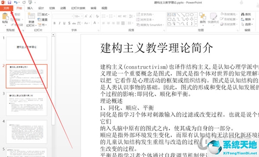Choose the triangle shape in the gallery
This screenshot has height=157, width=259.
click(174, 19)
